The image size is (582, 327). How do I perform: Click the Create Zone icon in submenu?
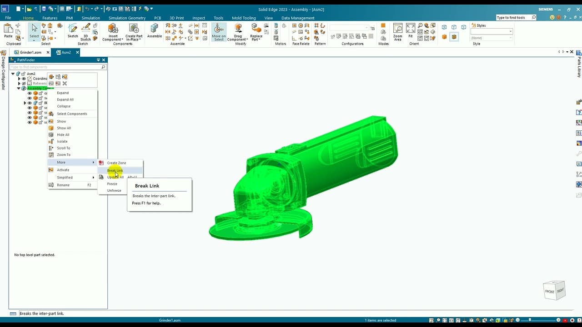click(x=101, y=163)
